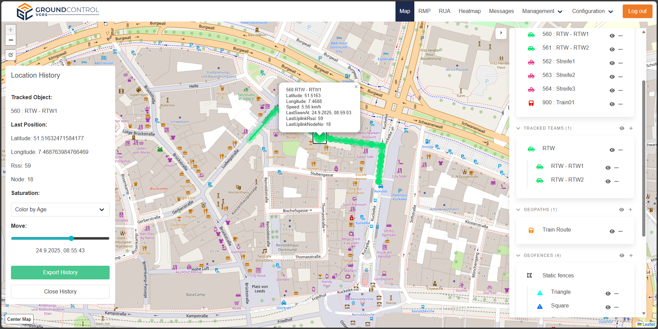Collapse the Tracked Teams section
This screenshot has height=329, width=658.
pos(518,128)
